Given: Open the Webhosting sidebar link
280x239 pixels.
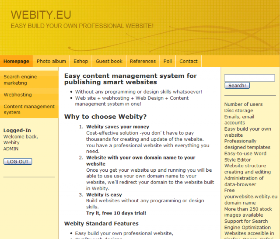Looking at the screenshot, I should click(x=29, y=94).
